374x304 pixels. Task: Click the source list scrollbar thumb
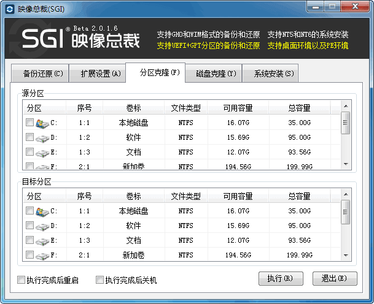click(345, 123)
